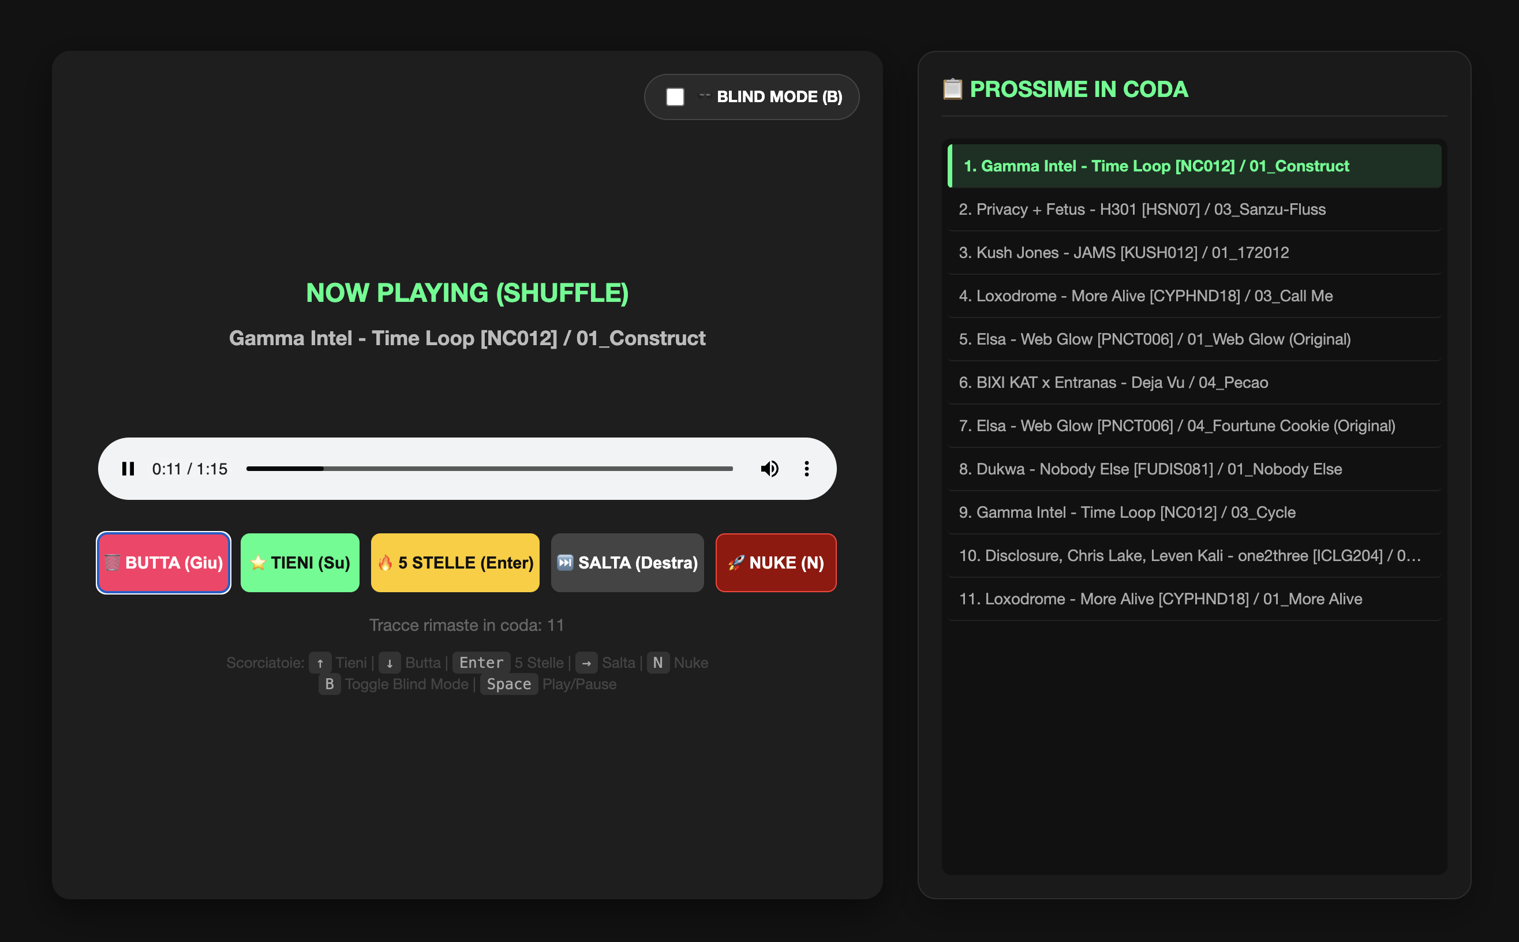This screenshot has width=1519, height=942.
Task: Pause the audio playback
Action: click(128, 469)
